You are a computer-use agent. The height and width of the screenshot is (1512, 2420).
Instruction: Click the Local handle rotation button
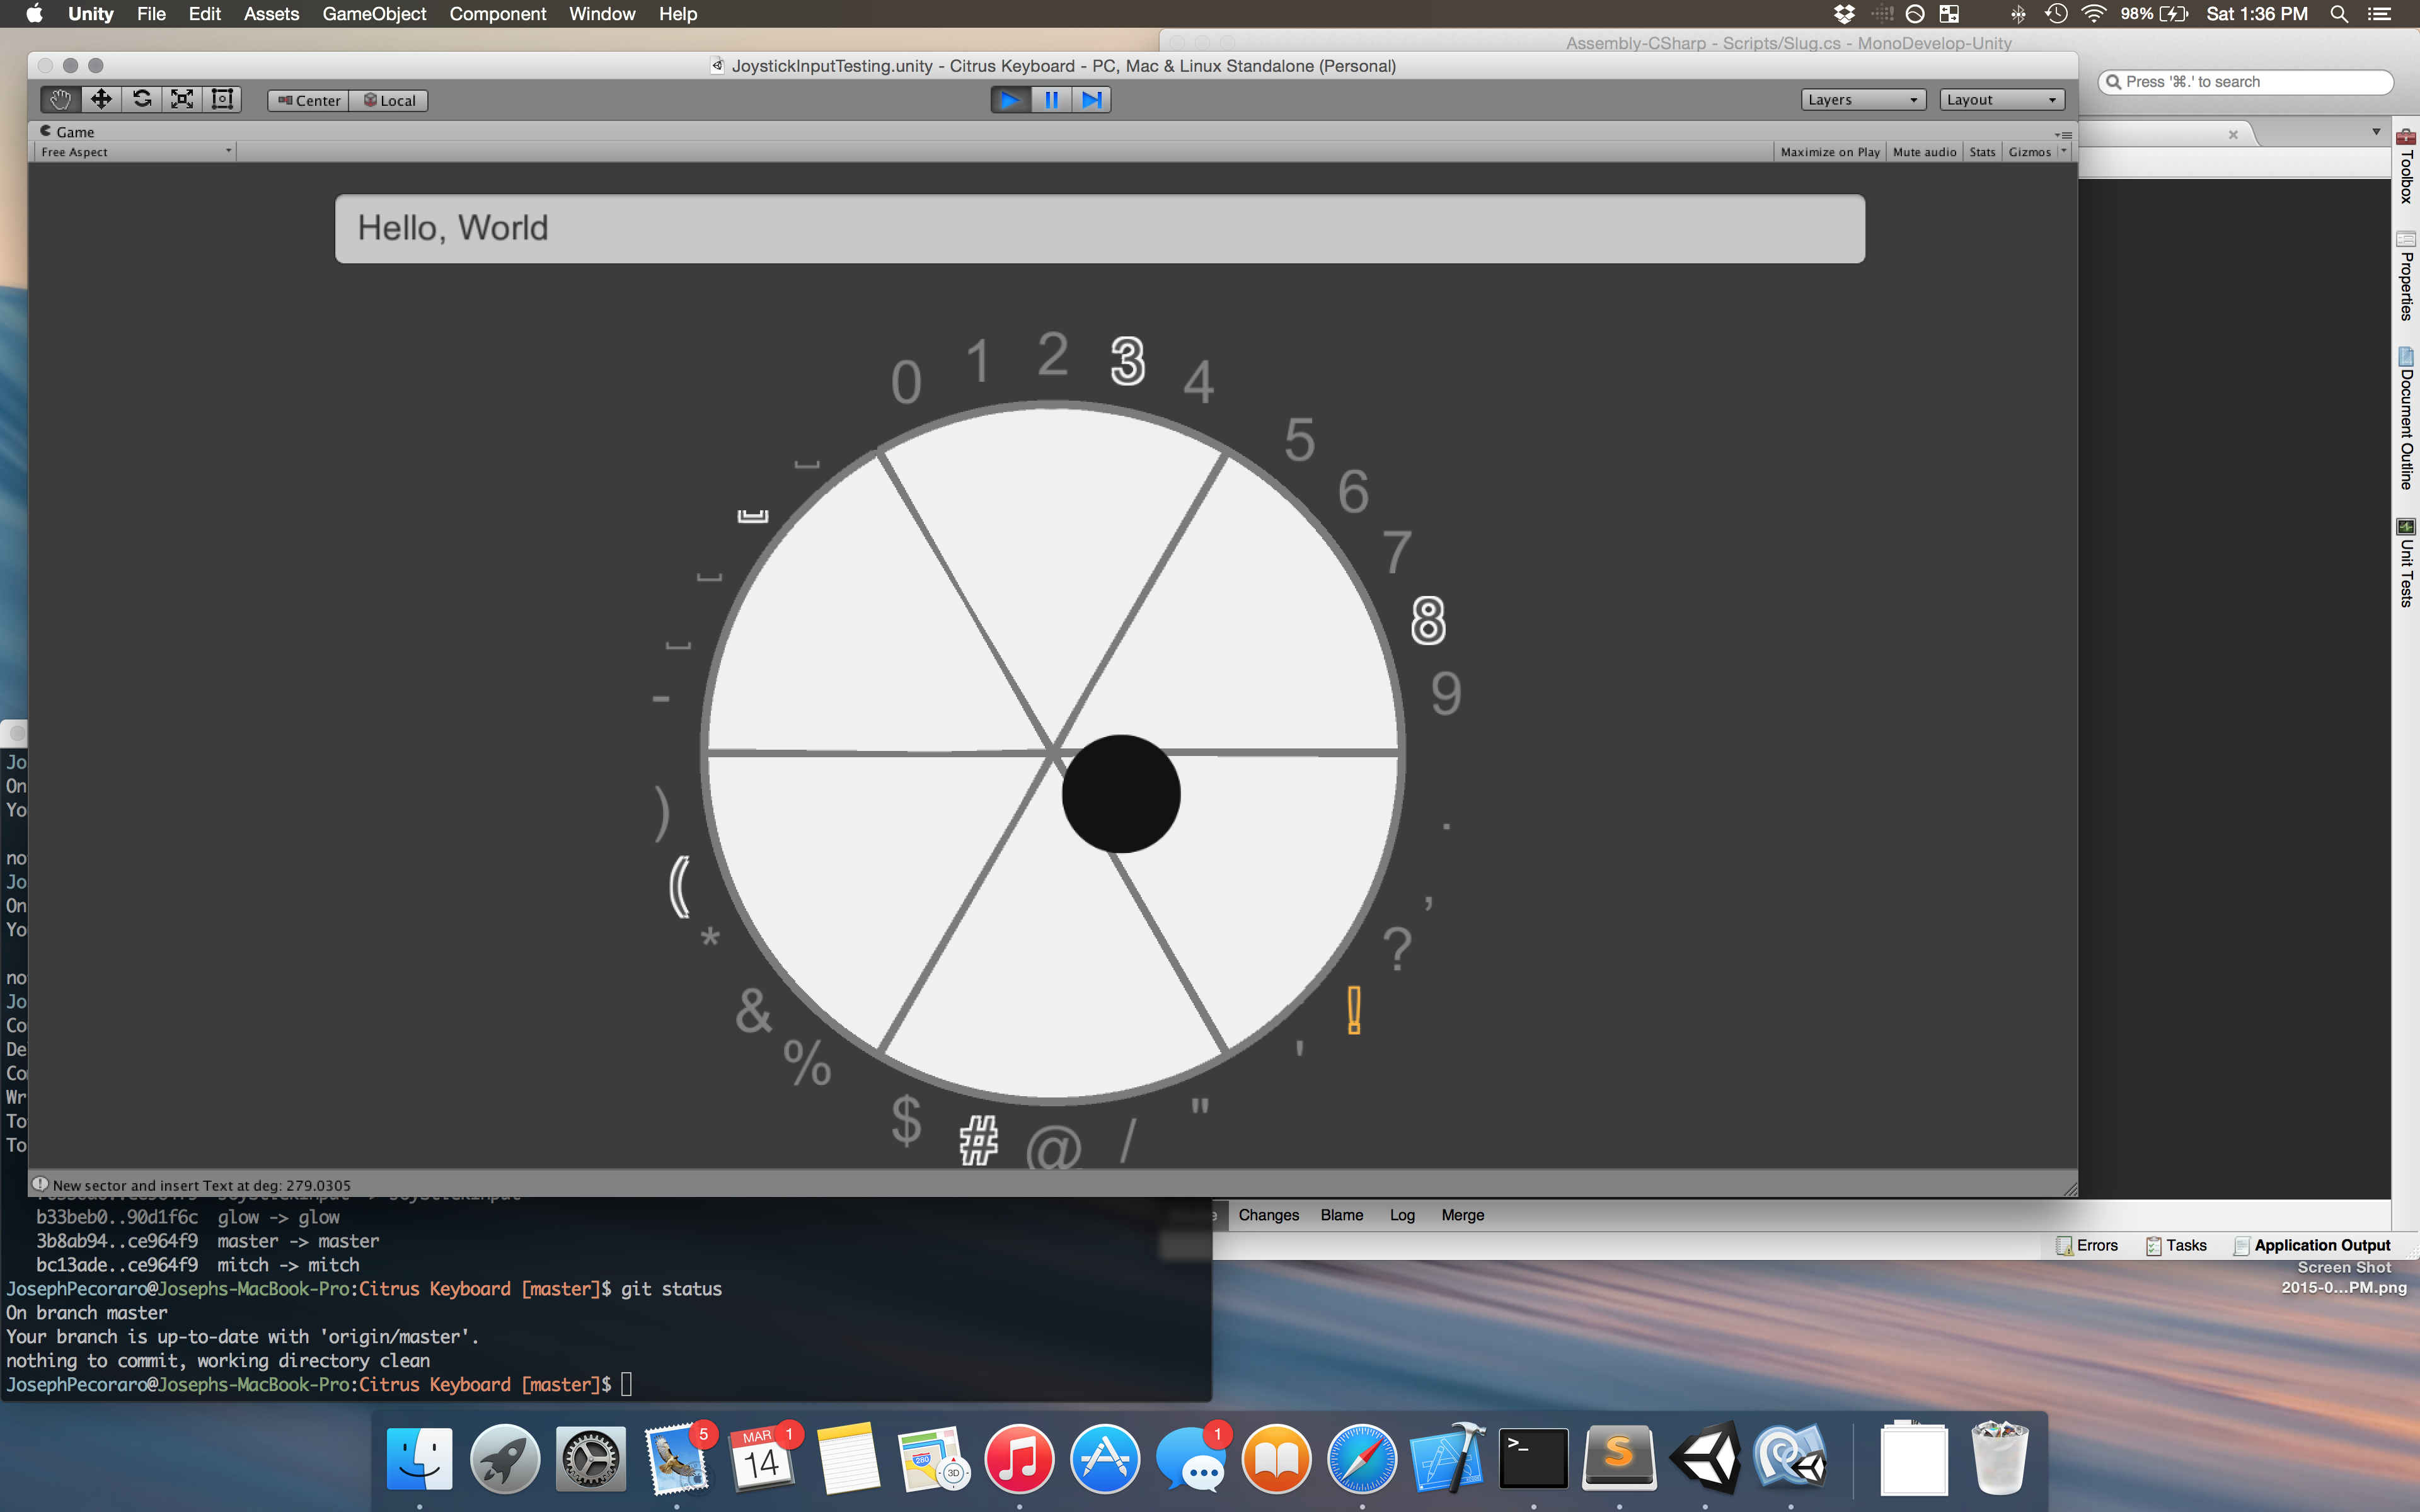[389, 100]
